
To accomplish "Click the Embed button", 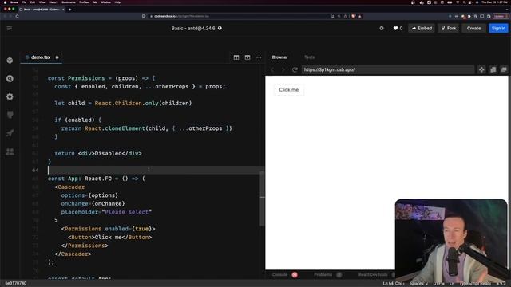I will coord(422,29).
